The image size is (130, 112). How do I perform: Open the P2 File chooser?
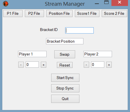pos(34,14)
